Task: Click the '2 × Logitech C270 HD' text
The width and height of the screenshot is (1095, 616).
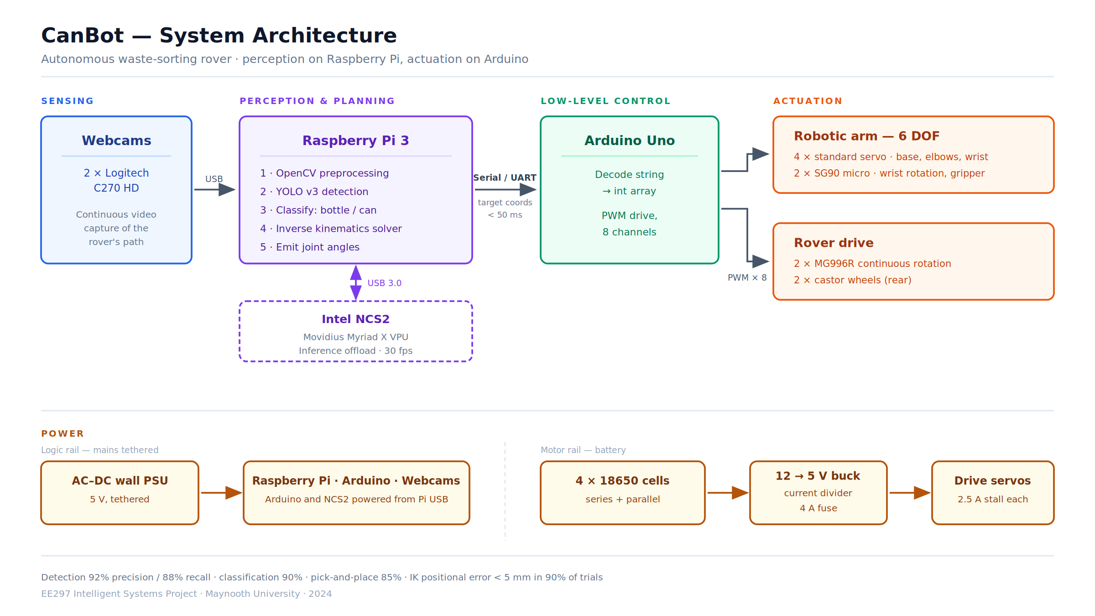Action: point(116,180)
